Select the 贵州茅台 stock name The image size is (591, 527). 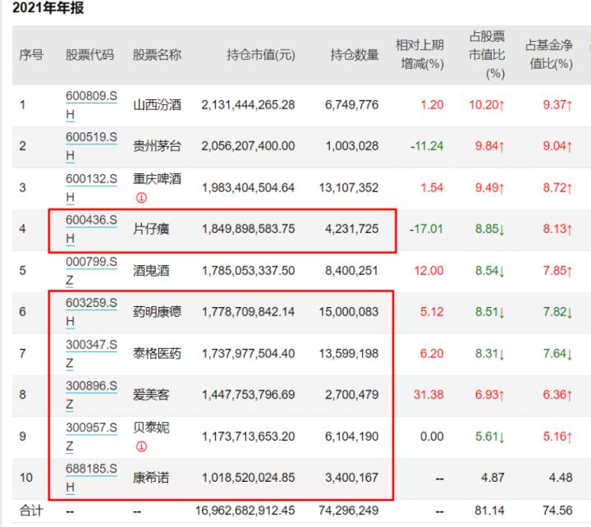(157, 146)
